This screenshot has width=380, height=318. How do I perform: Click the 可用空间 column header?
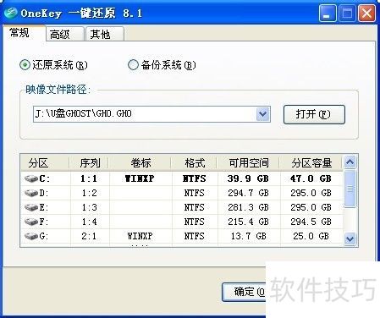[x=249, y=163]
